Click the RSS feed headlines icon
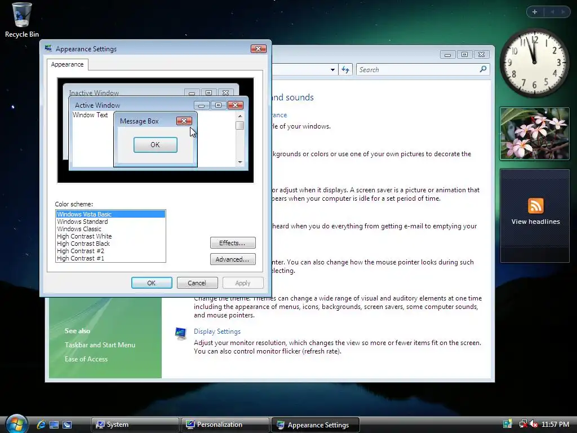 pos(535,206)
